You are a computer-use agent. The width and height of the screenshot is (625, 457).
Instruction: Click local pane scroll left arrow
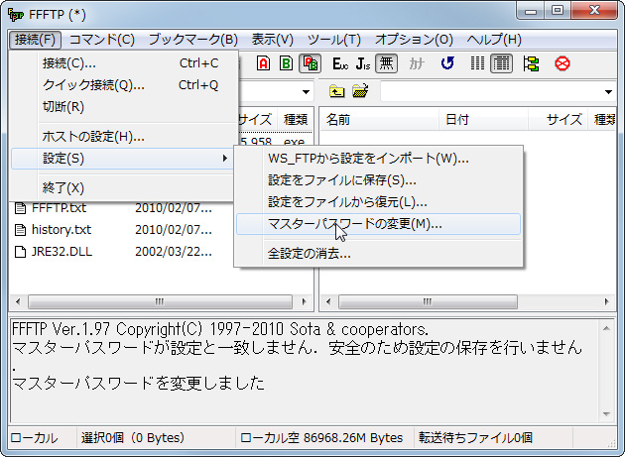[18, 301]
